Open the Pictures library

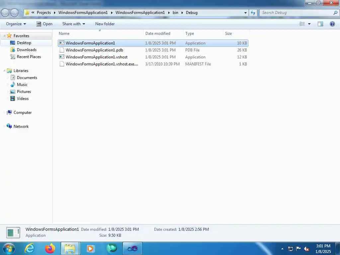click(x=24, y=92)
